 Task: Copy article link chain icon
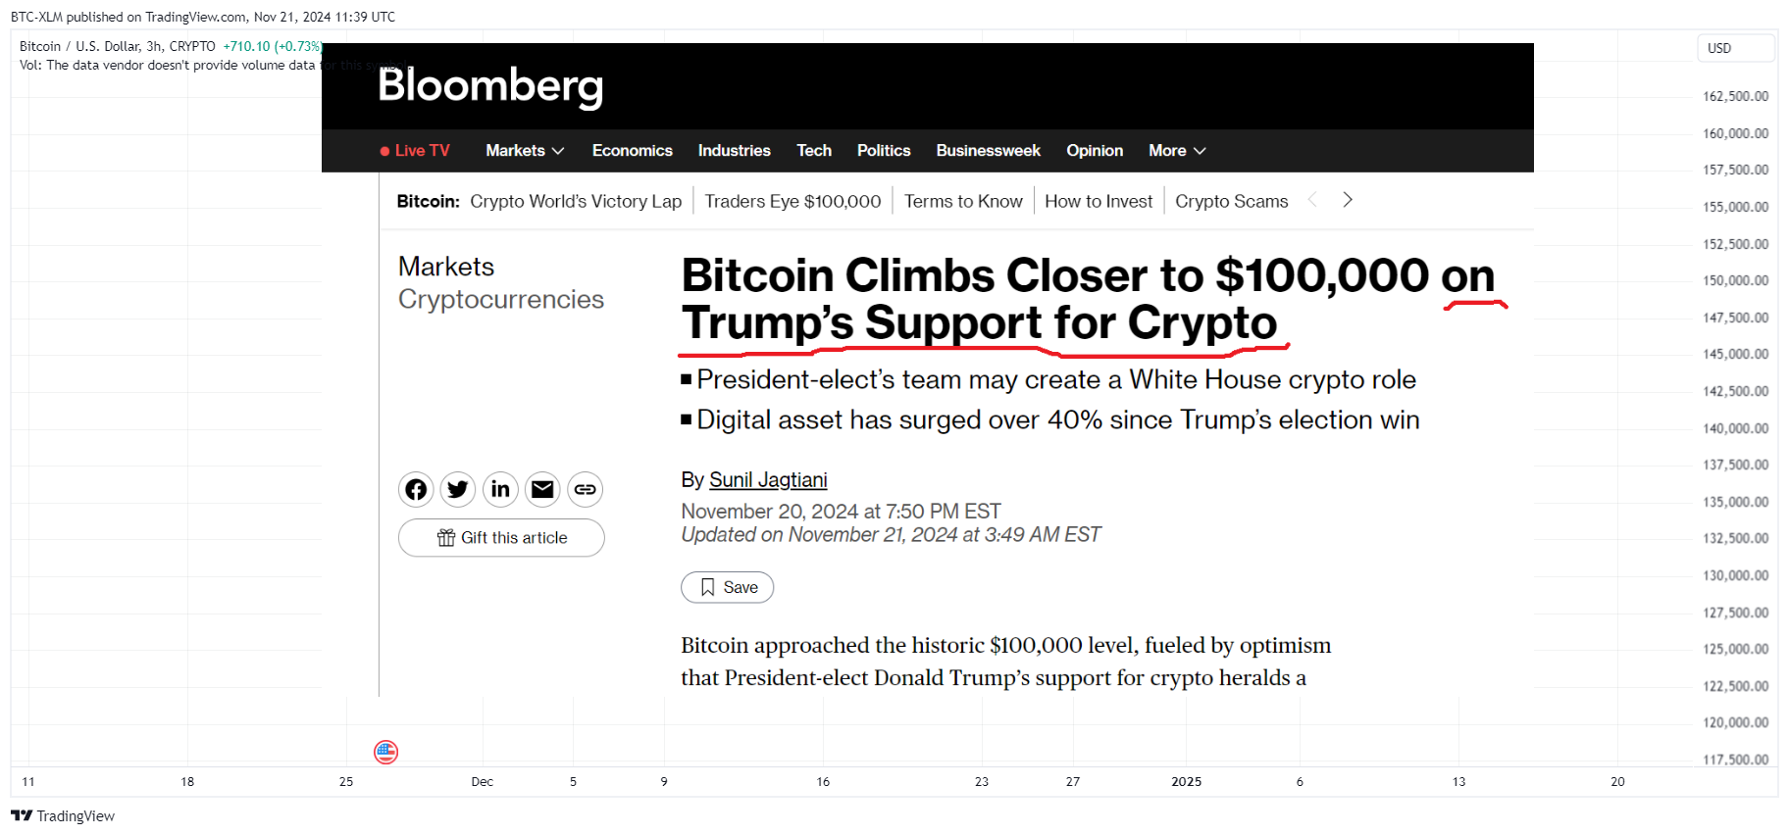586,489
